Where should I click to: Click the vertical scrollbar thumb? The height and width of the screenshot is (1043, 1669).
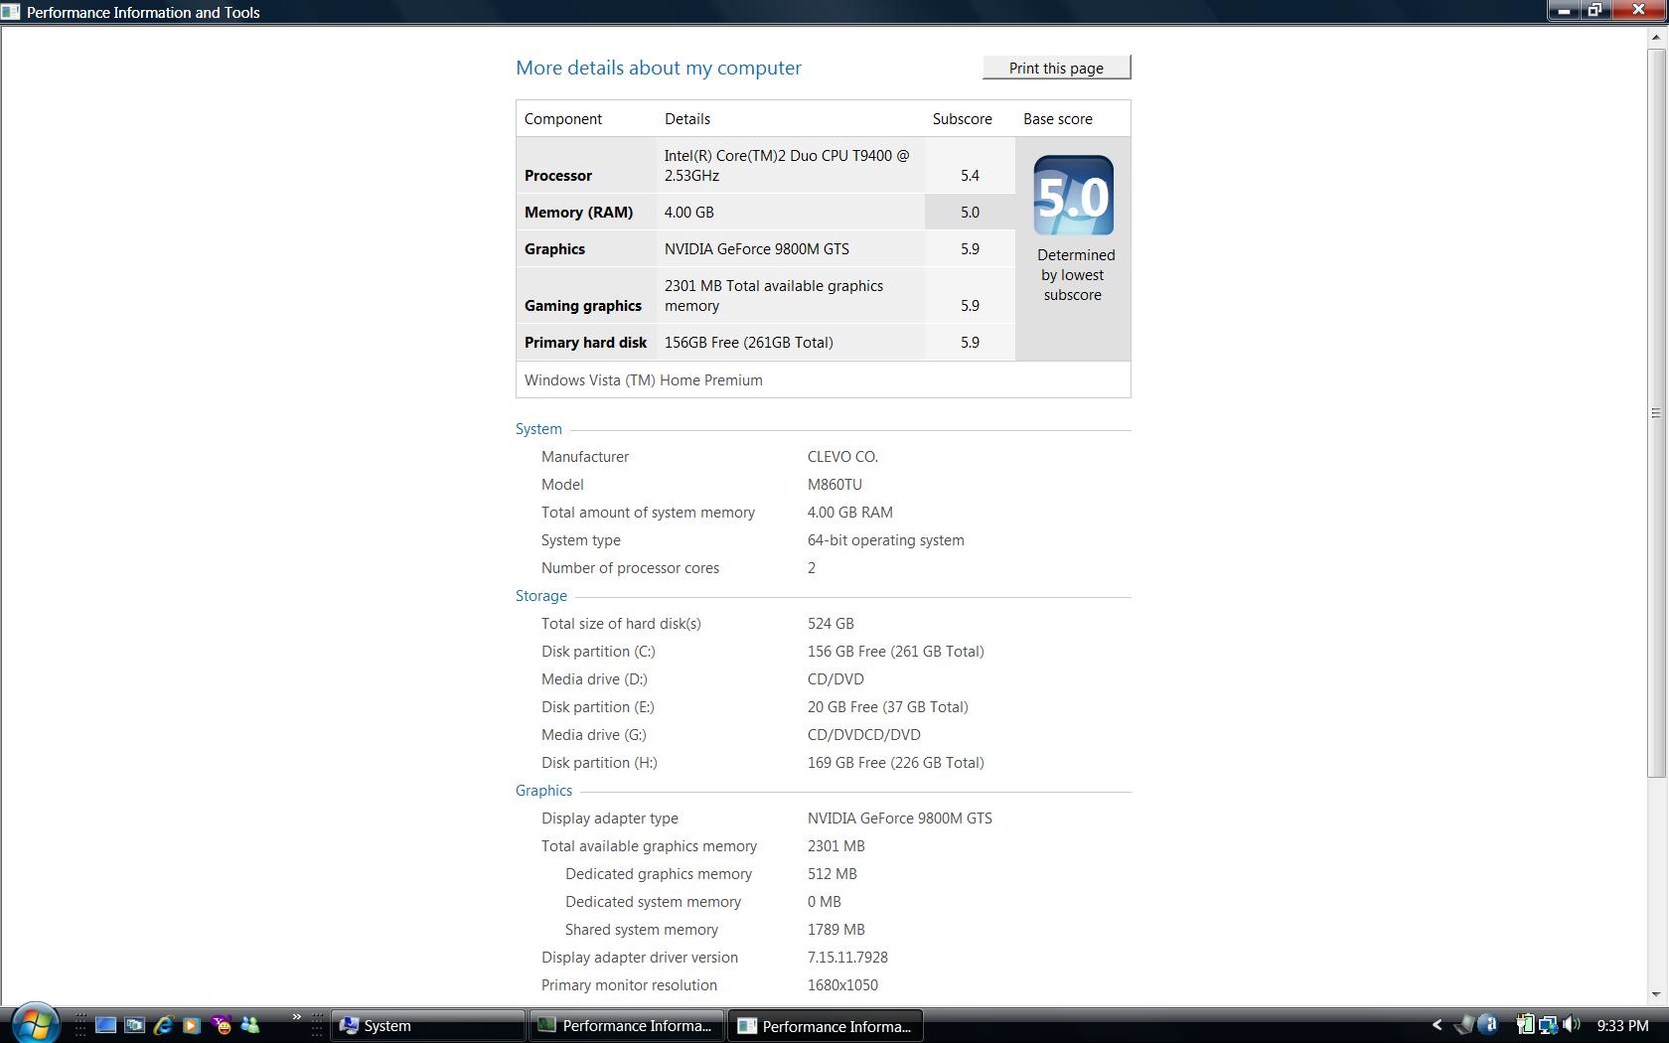1656,412
